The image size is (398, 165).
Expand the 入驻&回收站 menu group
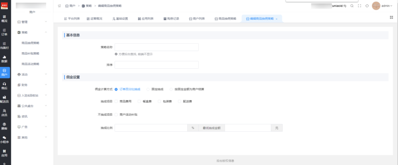click(x=32, y=95)
